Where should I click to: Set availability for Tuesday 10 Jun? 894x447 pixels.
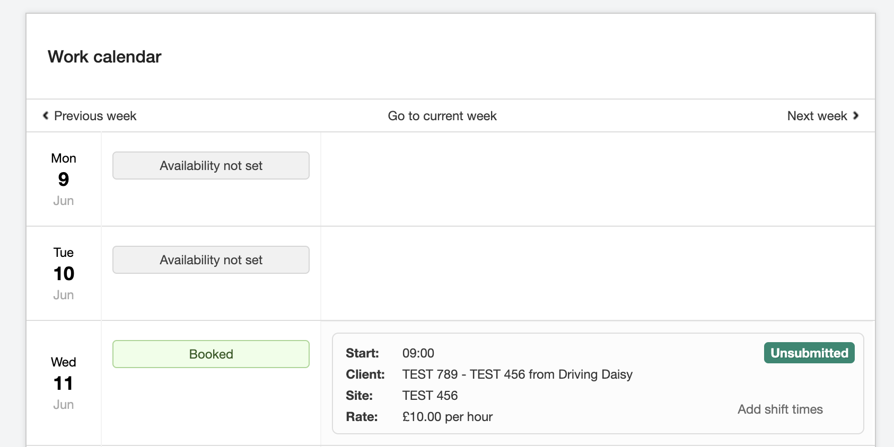pyautogui.click(x=211, y=260)
